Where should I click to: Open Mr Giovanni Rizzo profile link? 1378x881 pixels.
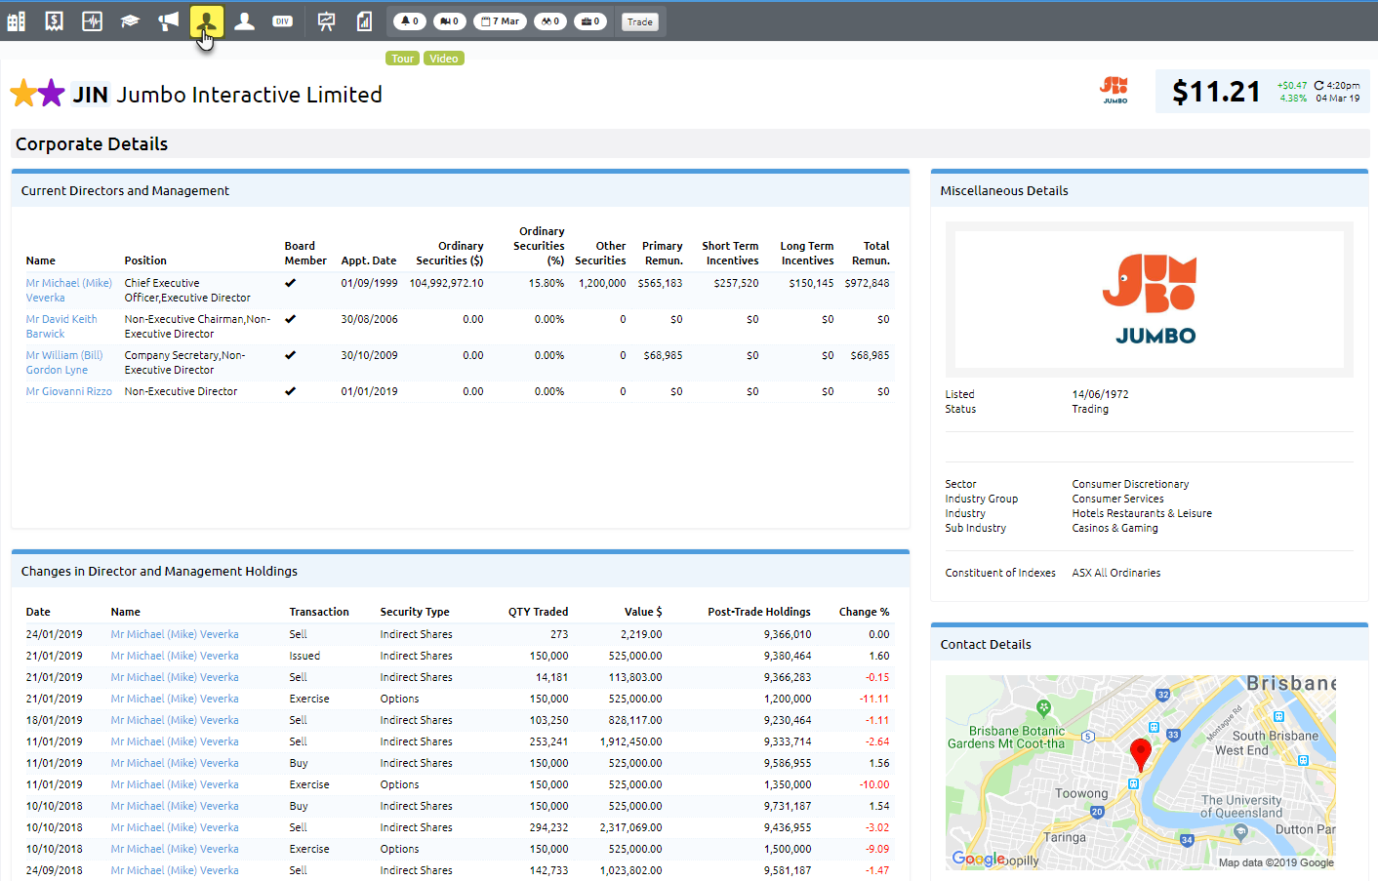click(68, 391)
